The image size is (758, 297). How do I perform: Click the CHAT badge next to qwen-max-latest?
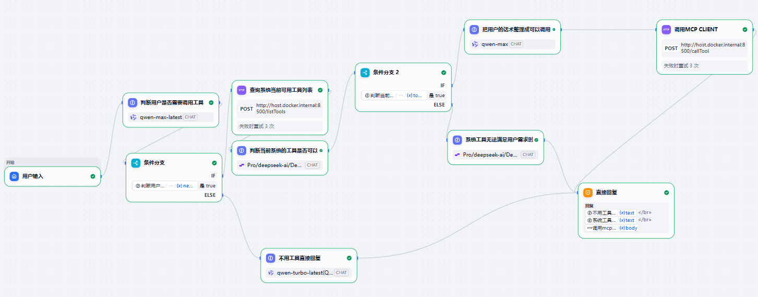(x=190, y=117)
